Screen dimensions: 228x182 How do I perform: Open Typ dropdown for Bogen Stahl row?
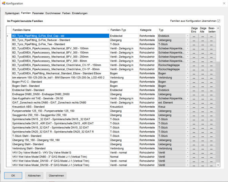click(x=187, y=86)
